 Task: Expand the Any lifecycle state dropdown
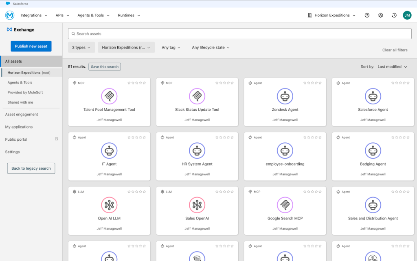211,47
